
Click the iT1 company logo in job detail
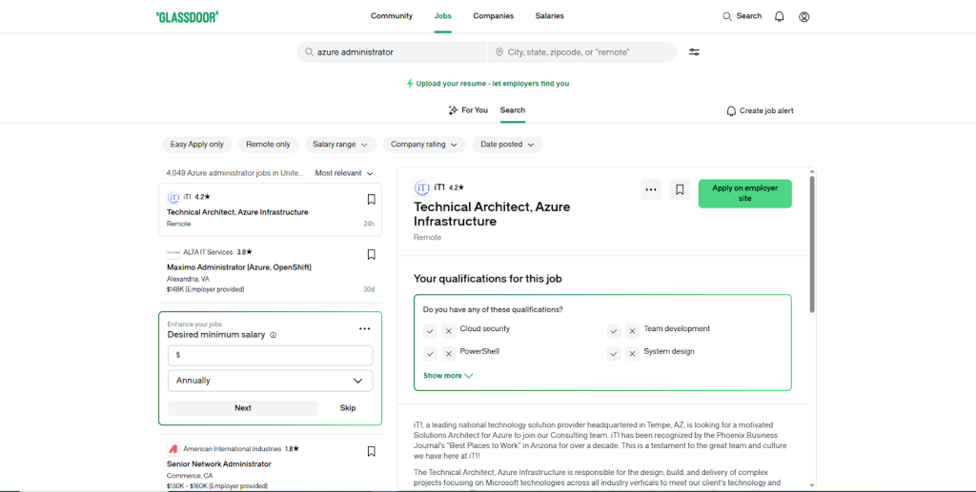pyautogui.click(x=422, y=187)
